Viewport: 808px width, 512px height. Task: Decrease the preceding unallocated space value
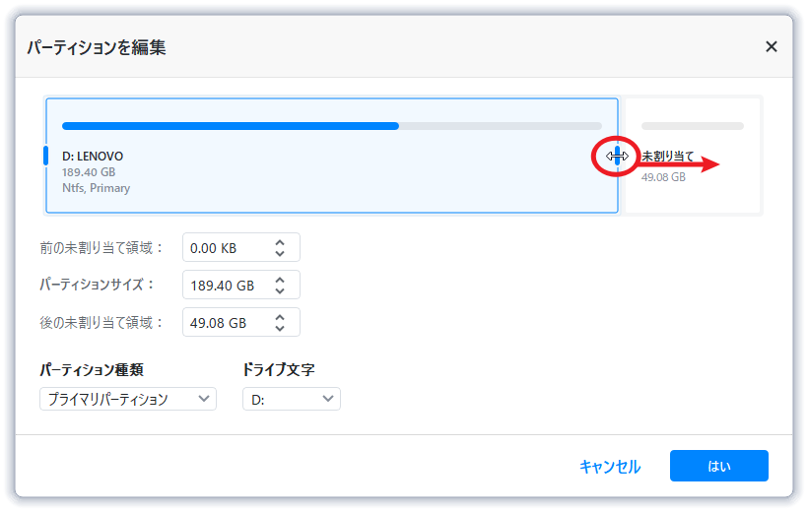pyautogui.click(x=280, y=253)
